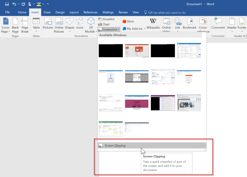Open the Cover Page dropdown
This screenshot has width=247, height=177.
pyautogui.click(x=6, y=25)
